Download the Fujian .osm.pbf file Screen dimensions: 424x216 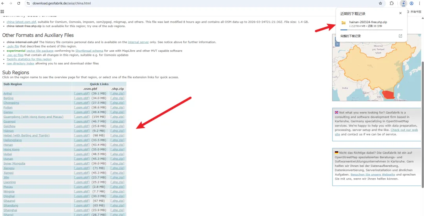tap(82, 107)
